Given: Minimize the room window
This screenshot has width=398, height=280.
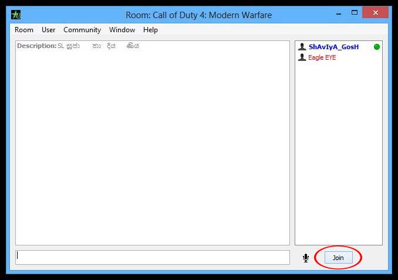Looking at the screenshot, I should (338, 14).
